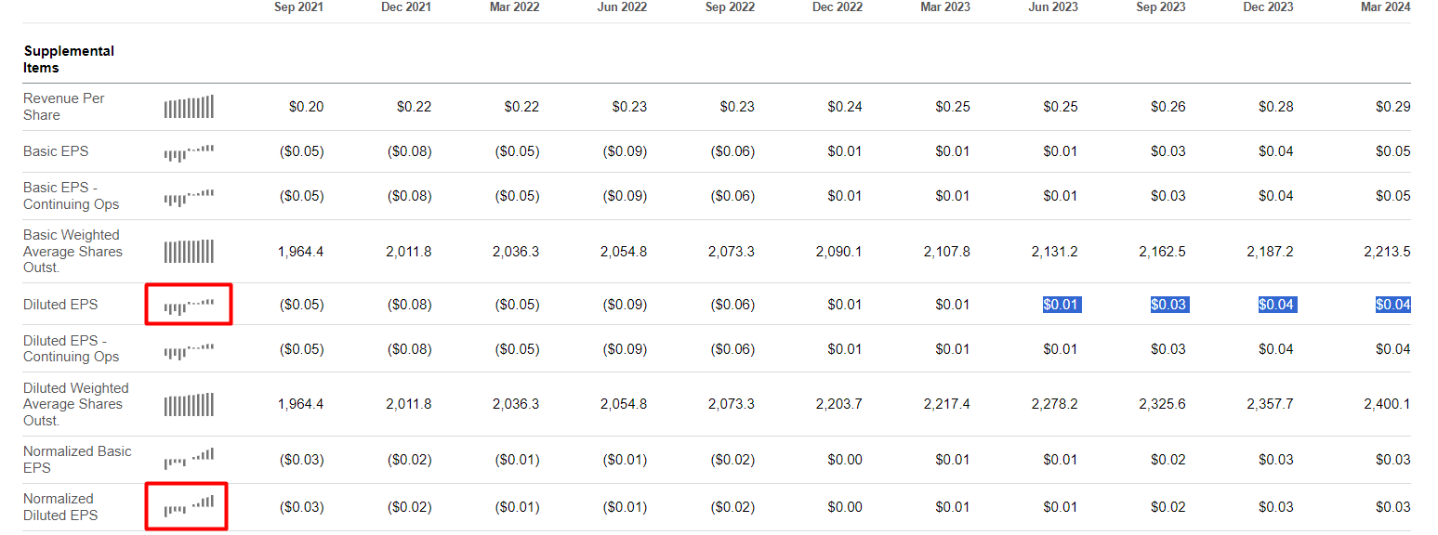
Task: Select the Sep 2021 column header
Action: point(298,7)
